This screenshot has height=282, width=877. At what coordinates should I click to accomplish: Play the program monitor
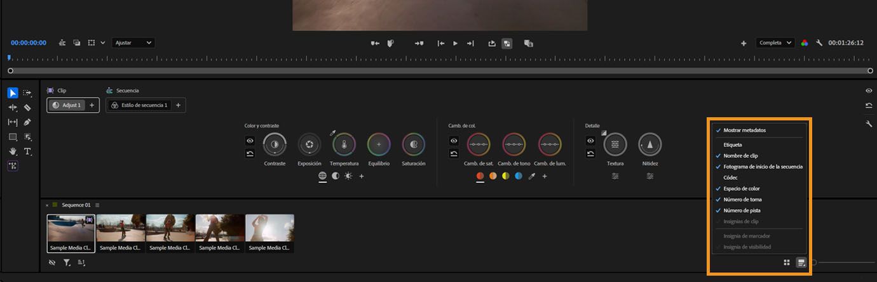[455, 43]
